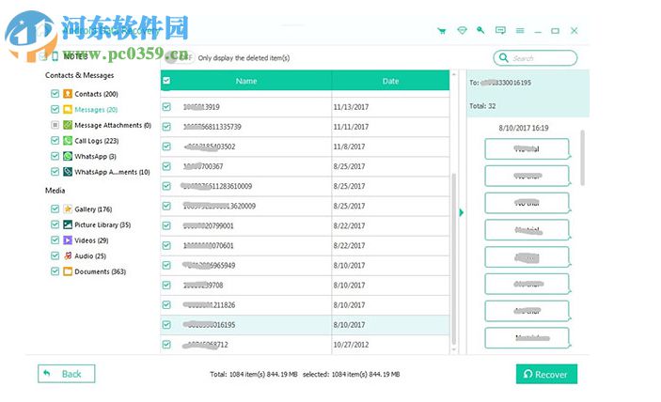The width and height of the screenshot is (661, 402).
Task: Select the message row ending in 20799001
Action: pyautogui.click(x=305, y=225)
